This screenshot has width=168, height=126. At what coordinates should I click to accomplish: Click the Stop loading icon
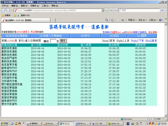pyautogui.click(x=115, y=10)
